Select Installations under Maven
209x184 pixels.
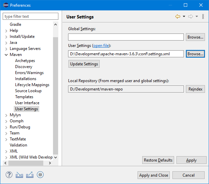25,79
